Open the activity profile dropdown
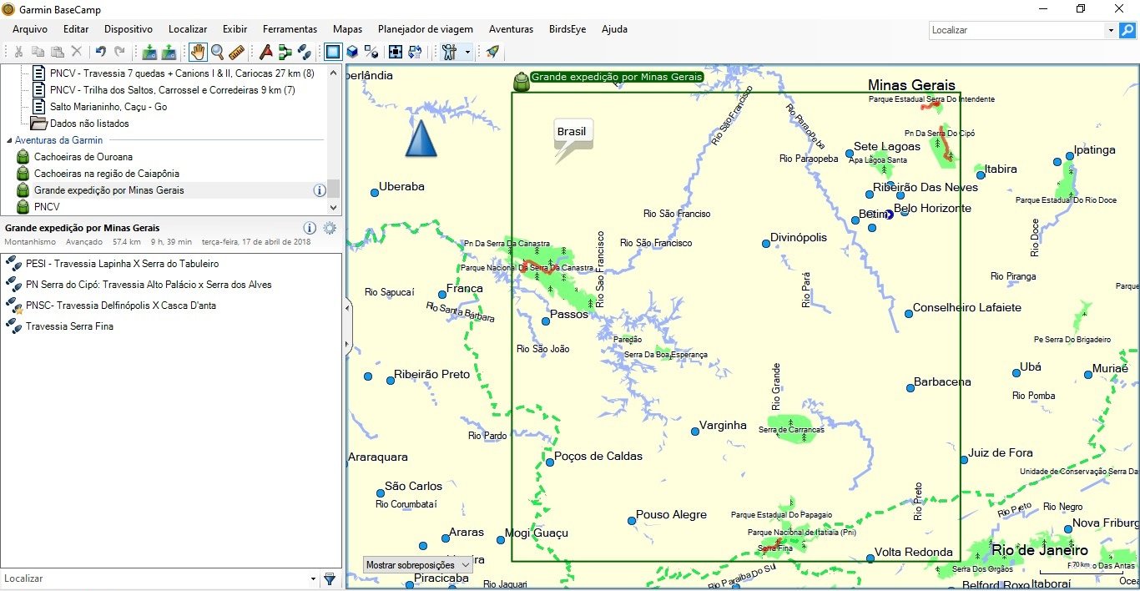 pos(467,52)
